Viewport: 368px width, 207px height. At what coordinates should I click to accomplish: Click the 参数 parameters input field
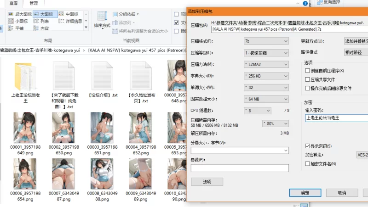click(240, 168)
